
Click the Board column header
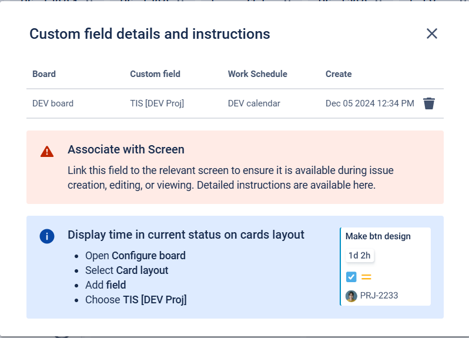[x=44, y=74]
